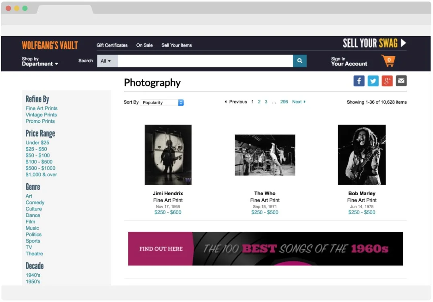Open the All search category dropdown
This screenshot has height=302, width=433.
107,61
